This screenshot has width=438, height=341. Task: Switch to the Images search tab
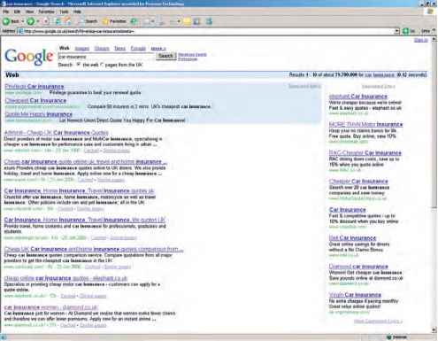coord(82,49)
